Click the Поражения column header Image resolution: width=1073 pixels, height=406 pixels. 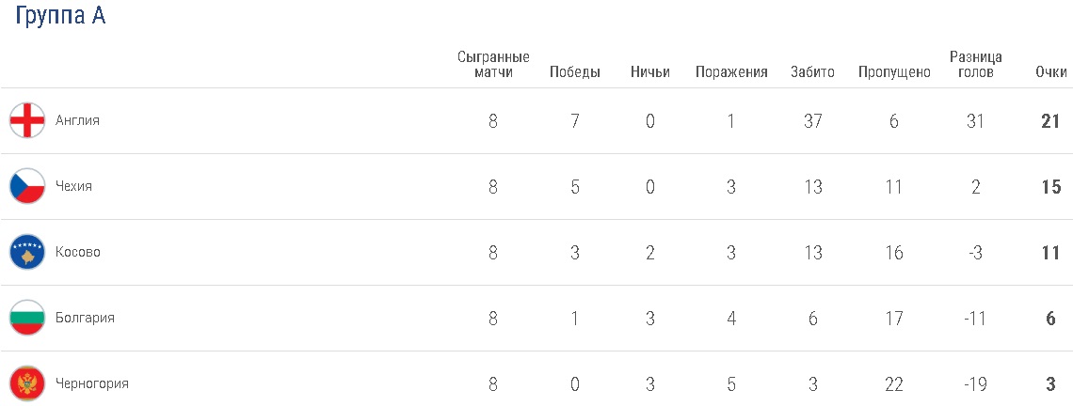tap(731, 72)
